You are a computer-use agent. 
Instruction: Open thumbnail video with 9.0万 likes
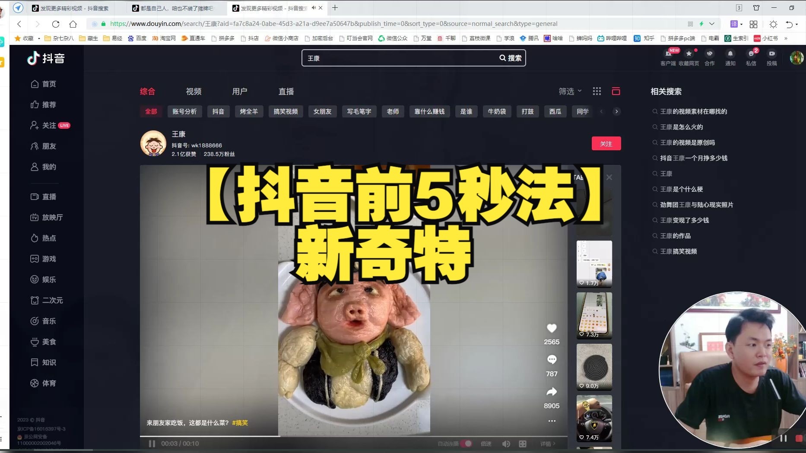[594, 367]
